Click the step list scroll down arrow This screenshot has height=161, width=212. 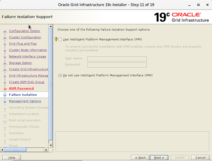tap(51, 145)
